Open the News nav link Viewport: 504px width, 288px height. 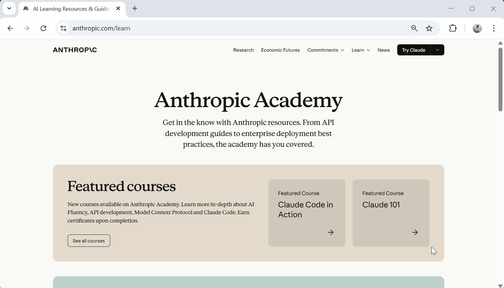pos(384,50)
